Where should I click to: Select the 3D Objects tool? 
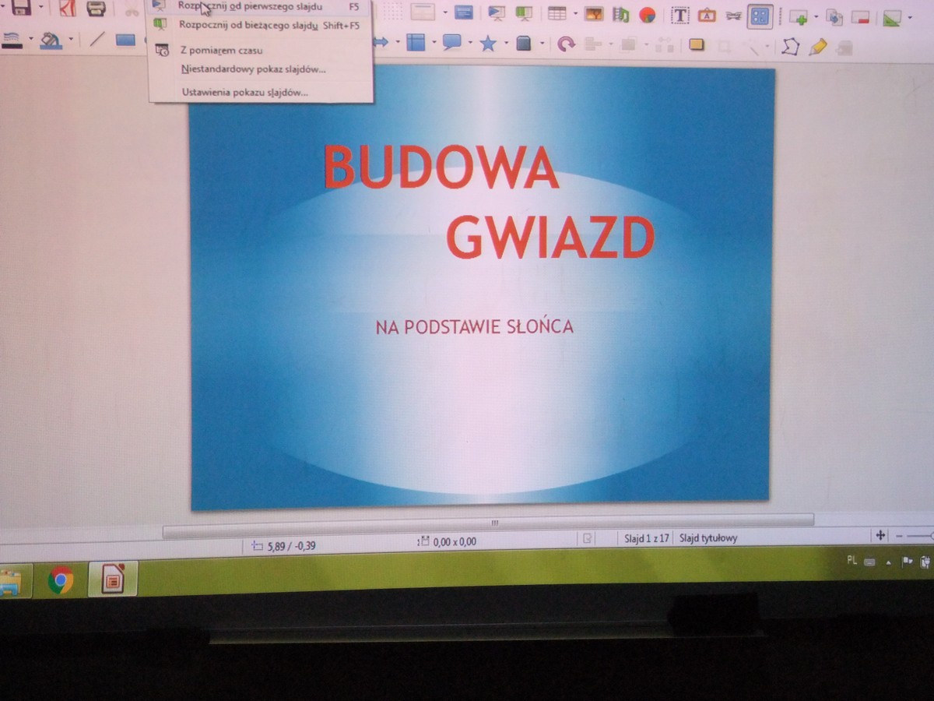tap(524, 43)
